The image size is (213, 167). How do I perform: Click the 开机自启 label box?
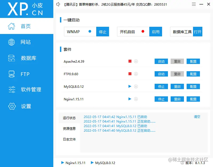[133, 32]
